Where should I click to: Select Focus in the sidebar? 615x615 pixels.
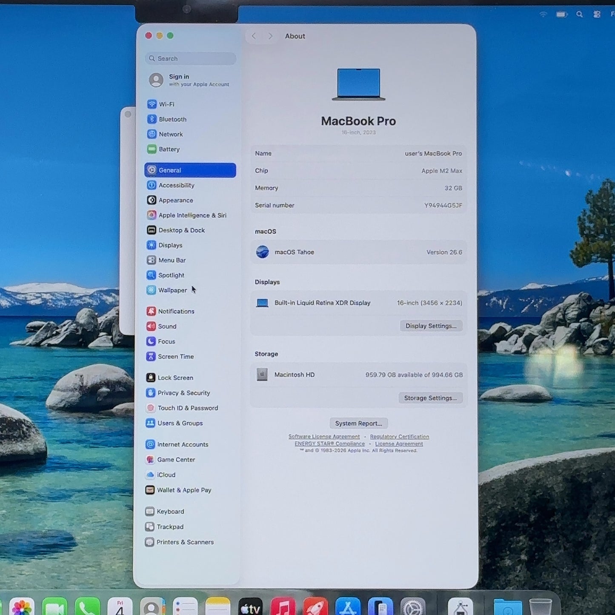(x=190, y=341)
